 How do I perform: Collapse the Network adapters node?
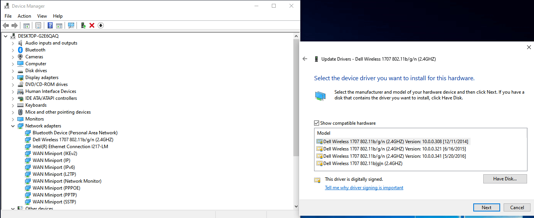(13, 126)
